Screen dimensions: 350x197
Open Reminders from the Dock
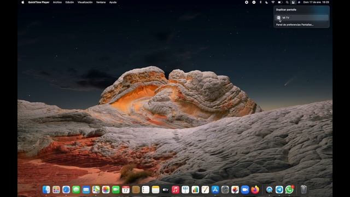145,190
